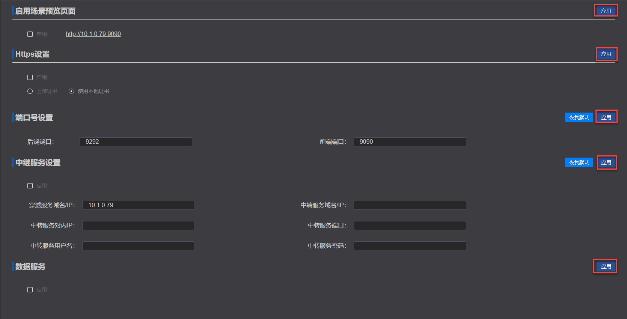The width and height of the screenshot is (627, 319).
Task: Click 应用 button for 数据服务 section
Action: tap(606, 266)
